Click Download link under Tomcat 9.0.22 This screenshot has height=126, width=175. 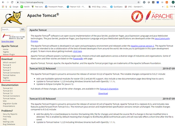point(103,94)
